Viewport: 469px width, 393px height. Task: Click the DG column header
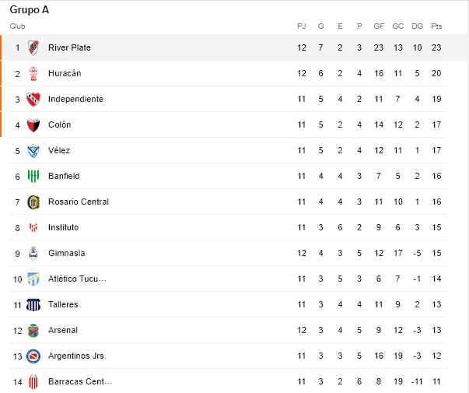[417, 26]
